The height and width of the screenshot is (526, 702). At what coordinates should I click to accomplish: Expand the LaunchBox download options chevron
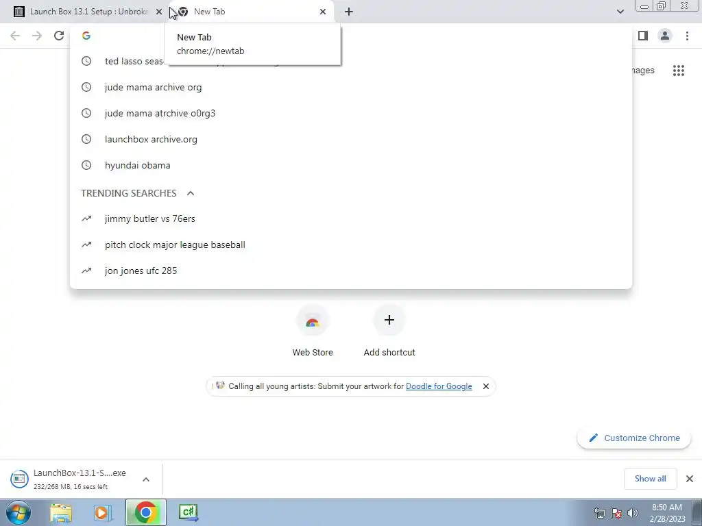pos(146,479)
